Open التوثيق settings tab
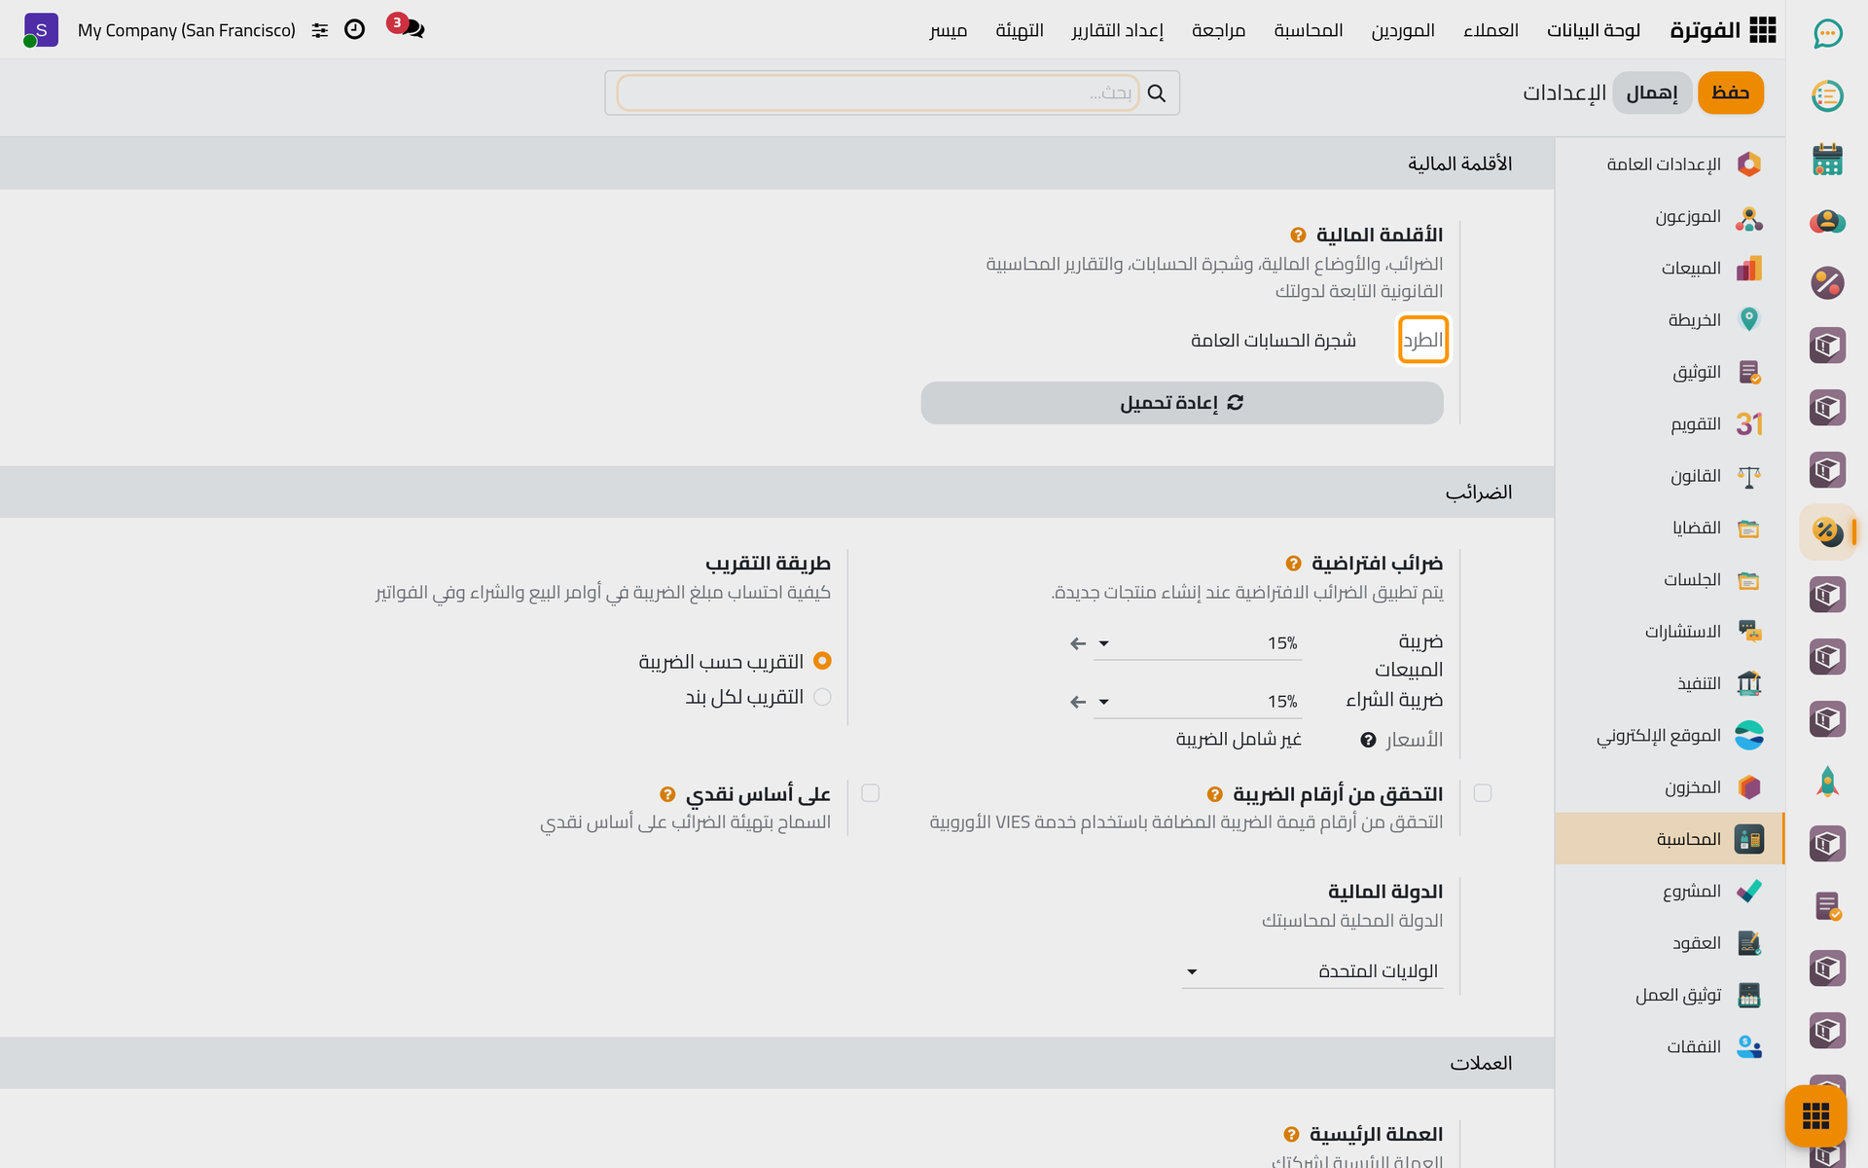 point(1670,372)
